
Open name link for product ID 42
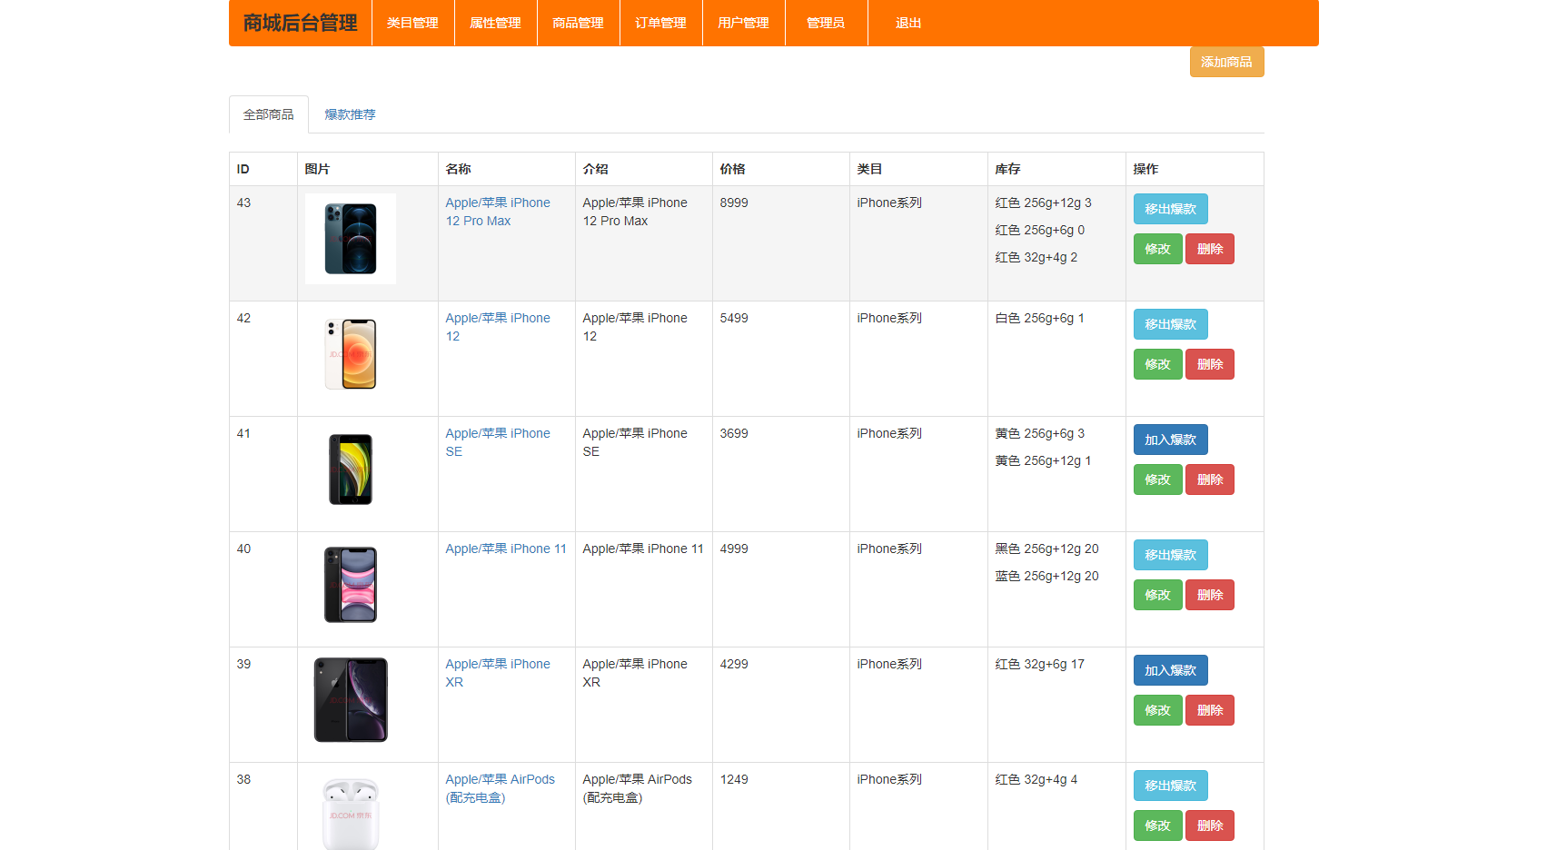pos(498,327)
